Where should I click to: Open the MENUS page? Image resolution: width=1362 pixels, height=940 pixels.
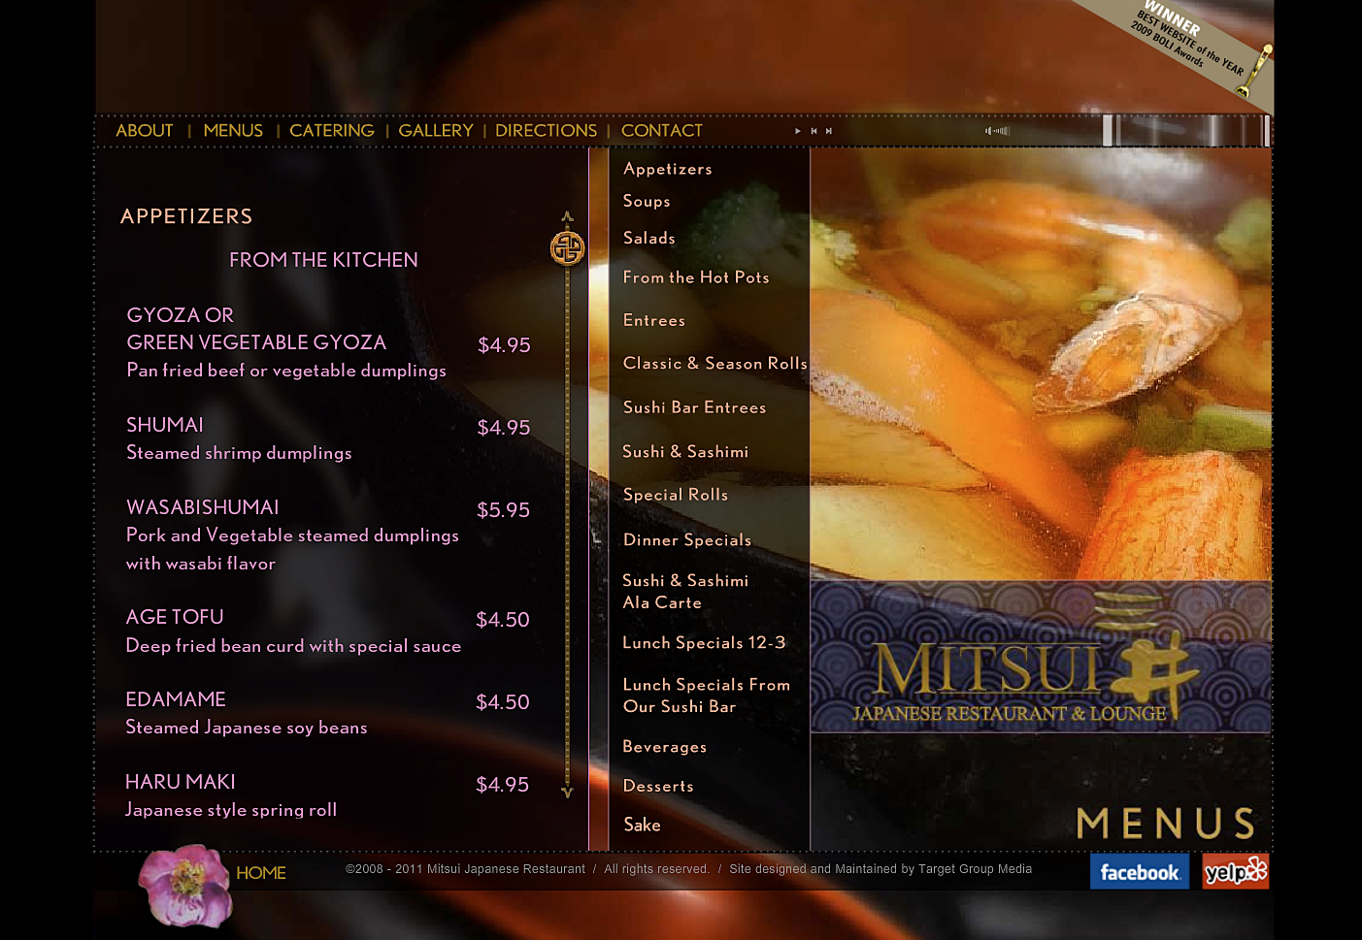[x=233, y=130]
